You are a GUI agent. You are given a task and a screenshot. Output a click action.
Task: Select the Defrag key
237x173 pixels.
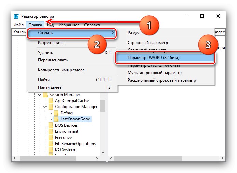pos(66,113)
